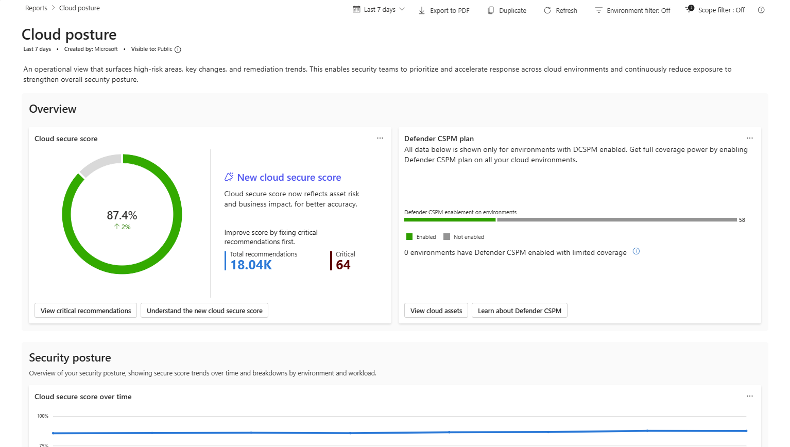Click the 87.4% secure score value
The height and width of the screenshot is (447, 790).
[122, 215]
